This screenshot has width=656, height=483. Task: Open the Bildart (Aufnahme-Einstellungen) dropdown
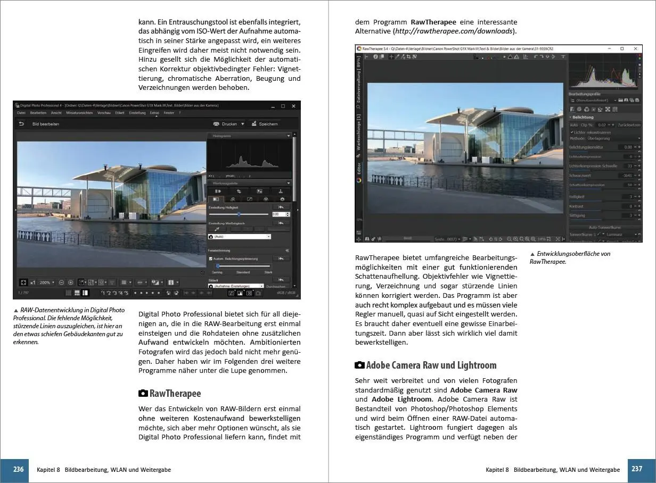[x=236, y=286]
